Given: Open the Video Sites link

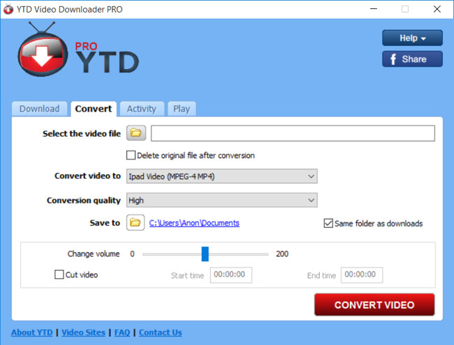Looking at the screenshot, I should pos(83,332).
